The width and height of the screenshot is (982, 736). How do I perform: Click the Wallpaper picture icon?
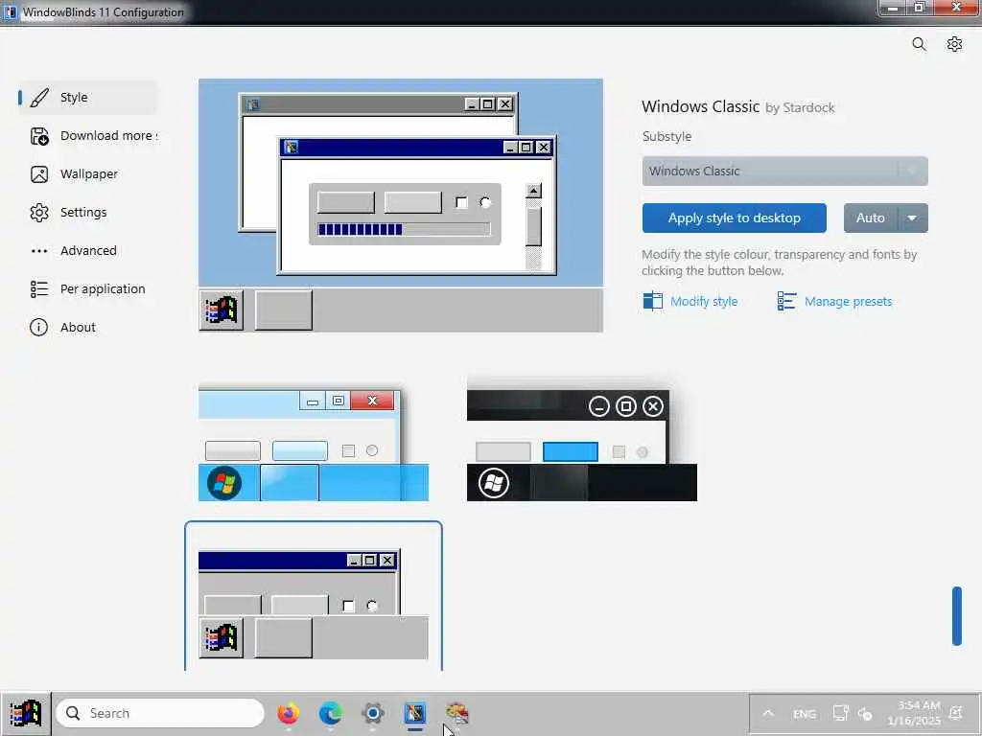38,174
